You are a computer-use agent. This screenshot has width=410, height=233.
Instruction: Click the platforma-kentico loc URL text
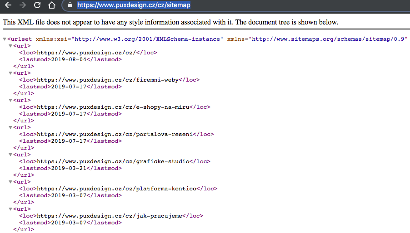pos(116,189)
